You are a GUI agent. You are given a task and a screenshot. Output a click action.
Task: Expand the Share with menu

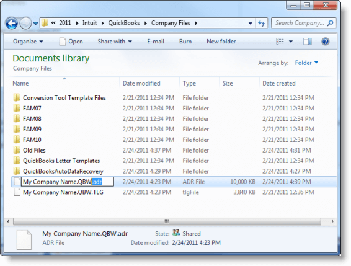(x=115, y=42)
